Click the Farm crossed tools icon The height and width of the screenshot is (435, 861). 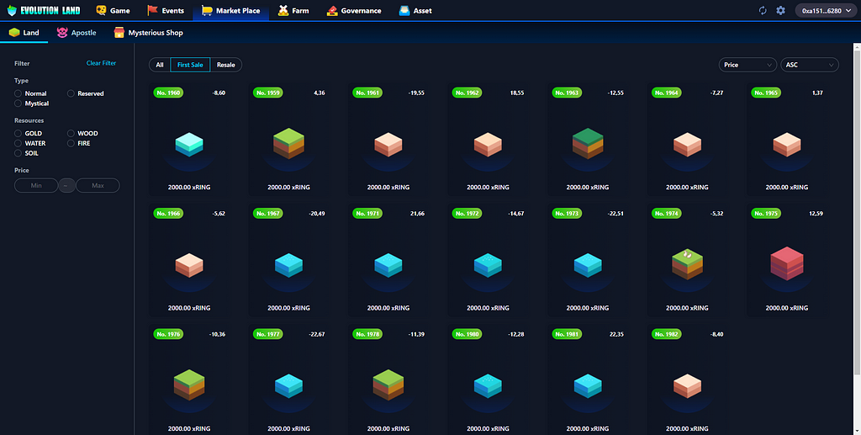(x=283, y=10)
